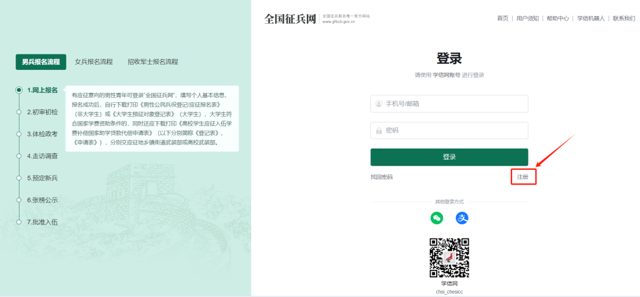Open 帮助中心 in the top navigation
The width and height of the screenshot is (640, 297).
pyautogui.click(x=558, y=18)
